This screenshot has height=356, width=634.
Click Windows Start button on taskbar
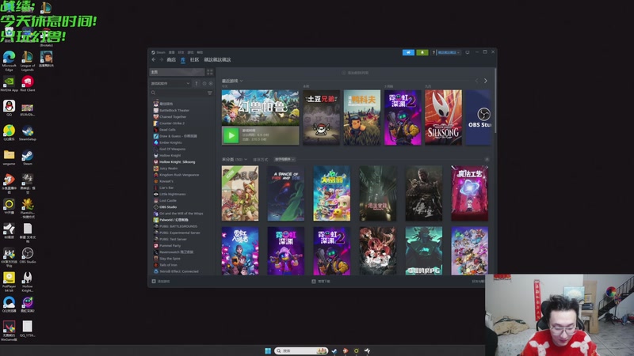[x=268, y=350]
